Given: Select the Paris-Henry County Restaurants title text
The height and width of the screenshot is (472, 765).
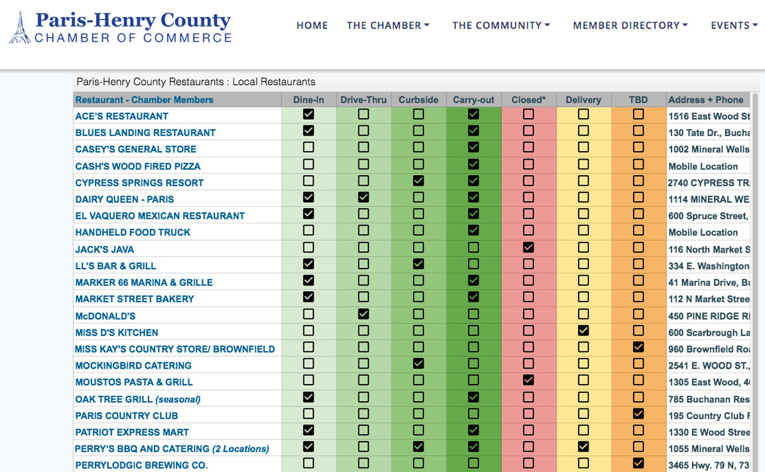Looking at the screenshot, I should (196, 82).
